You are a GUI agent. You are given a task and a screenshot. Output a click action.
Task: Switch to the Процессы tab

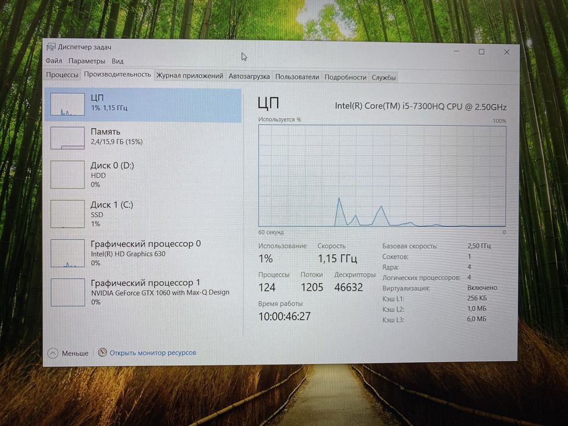pyautogui.click(x=62, y=75)
